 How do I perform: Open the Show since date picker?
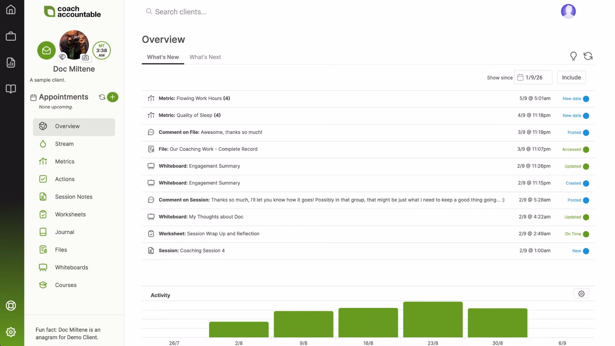[x=533, y=78]
